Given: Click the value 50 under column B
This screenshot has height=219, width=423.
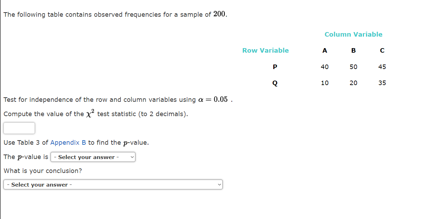Looking at the screenshot, I should (353, 67).
